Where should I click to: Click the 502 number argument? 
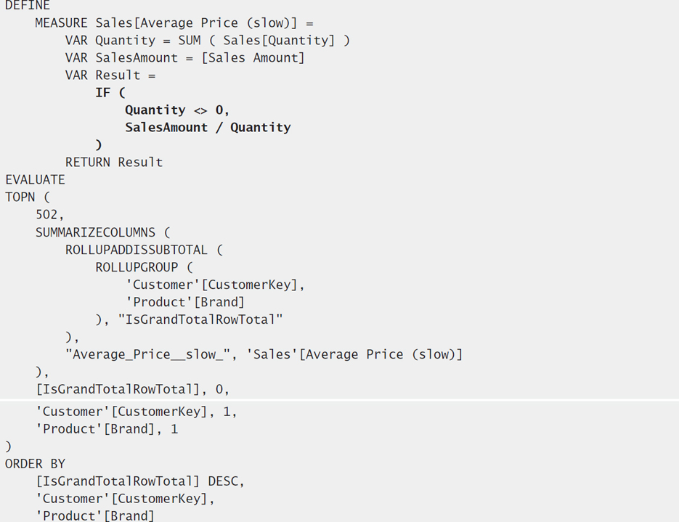46,215
